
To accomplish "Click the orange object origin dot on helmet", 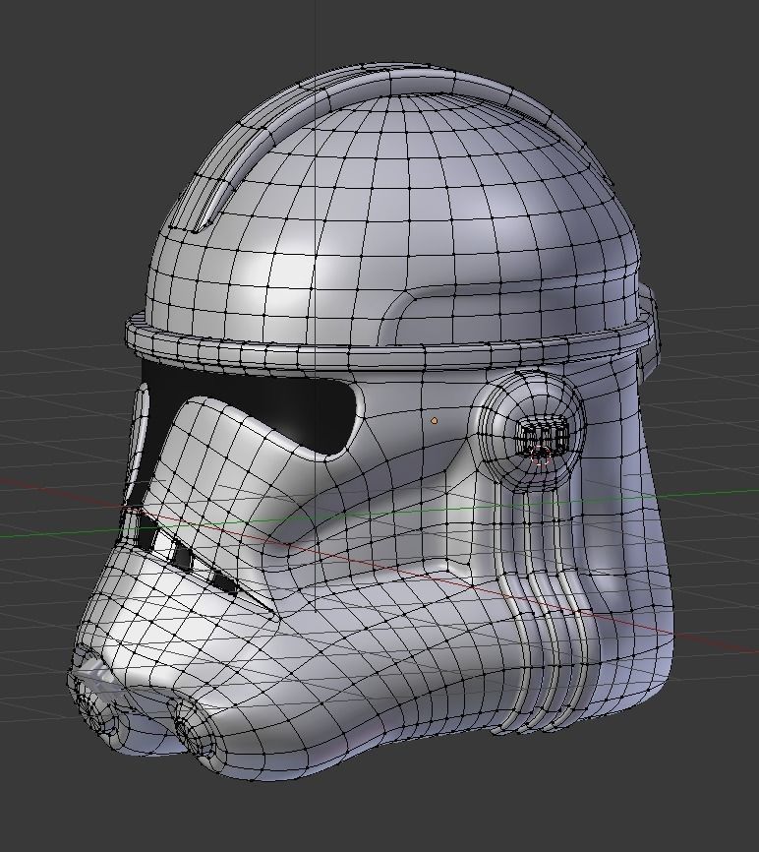I will [434, 420].
